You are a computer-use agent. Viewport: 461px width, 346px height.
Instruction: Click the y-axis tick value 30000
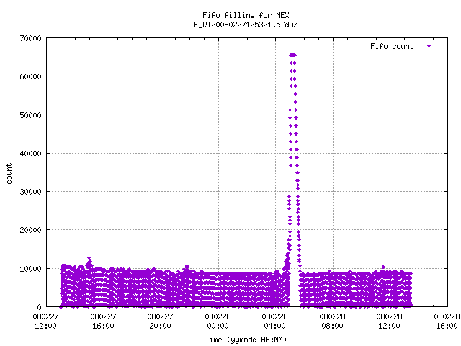click(30, 192)
